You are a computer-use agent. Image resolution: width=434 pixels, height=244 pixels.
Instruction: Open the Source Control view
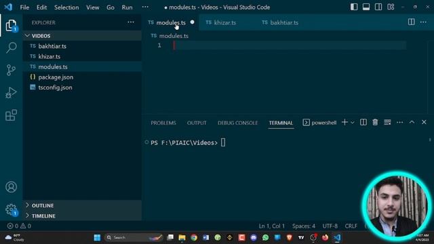point(11,70)
